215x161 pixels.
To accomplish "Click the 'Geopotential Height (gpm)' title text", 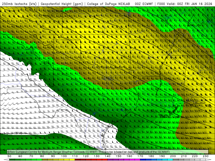I will pos(62,4).
